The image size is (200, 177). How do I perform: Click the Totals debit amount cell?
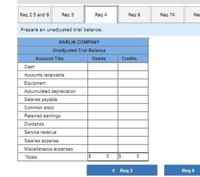coord(103,157)
